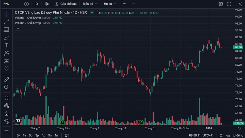Click the chart title CTCP Vàng bạc Đá quý Phú Nhuận
Screen dimensions: 245x138
click(42, 12)
